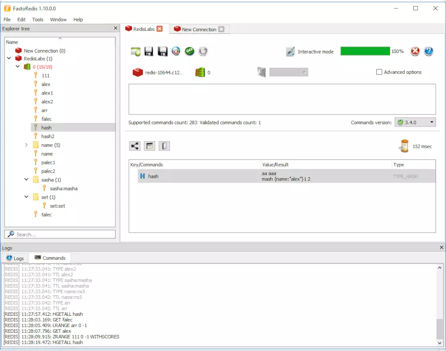Open the Help menu
The height and width of the screenshot is (351, 446).
pos(78,20)
